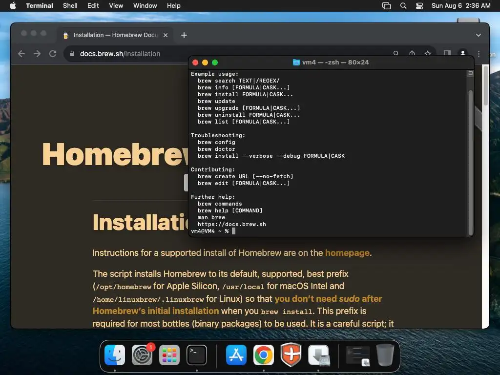Open Control Center in the menu bar

point(419,6)
